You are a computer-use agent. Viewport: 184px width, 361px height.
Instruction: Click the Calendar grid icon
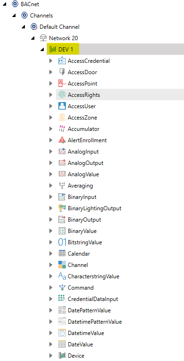[62, 254]
